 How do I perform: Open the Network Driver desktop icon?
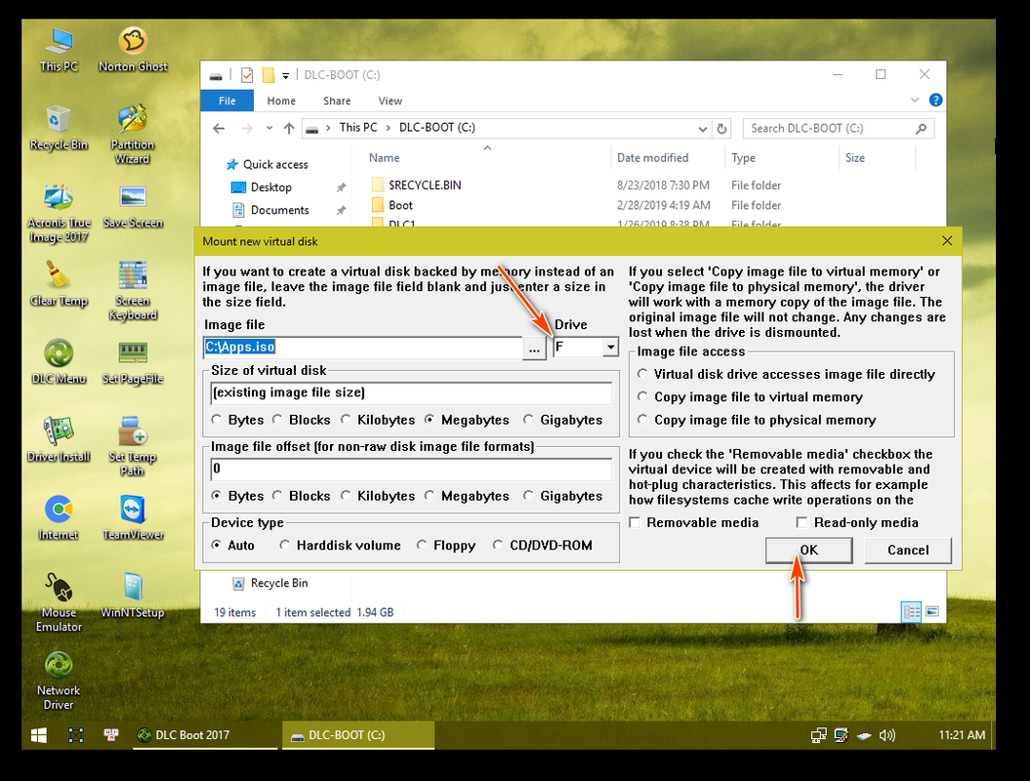pos(59,680)
